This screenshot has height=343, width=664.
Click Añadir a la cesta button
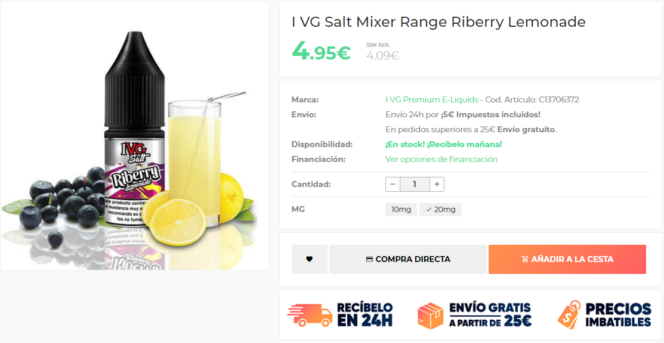(x=567, y=259)
